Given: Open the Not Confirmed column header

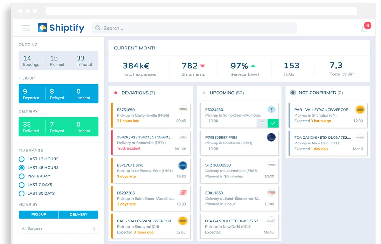Looking at the screenshot, I should [317, 93].
